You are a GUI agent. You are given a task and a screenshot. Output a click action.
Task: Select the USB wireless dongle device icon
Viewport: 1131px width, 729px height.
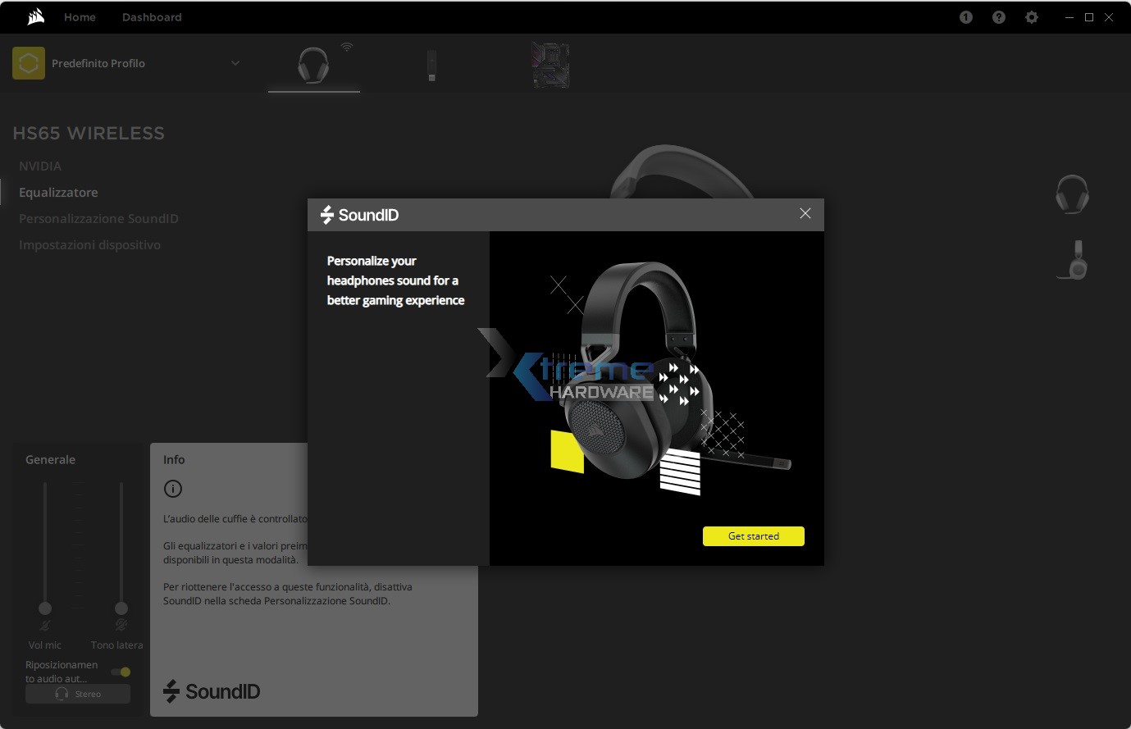tap(431, 66)
